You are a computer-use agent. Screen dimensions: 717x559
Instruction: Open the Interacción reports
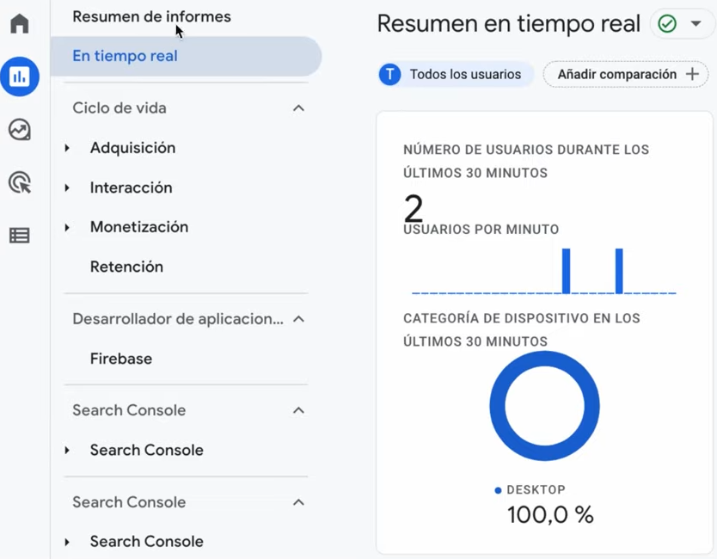(132, 187)
